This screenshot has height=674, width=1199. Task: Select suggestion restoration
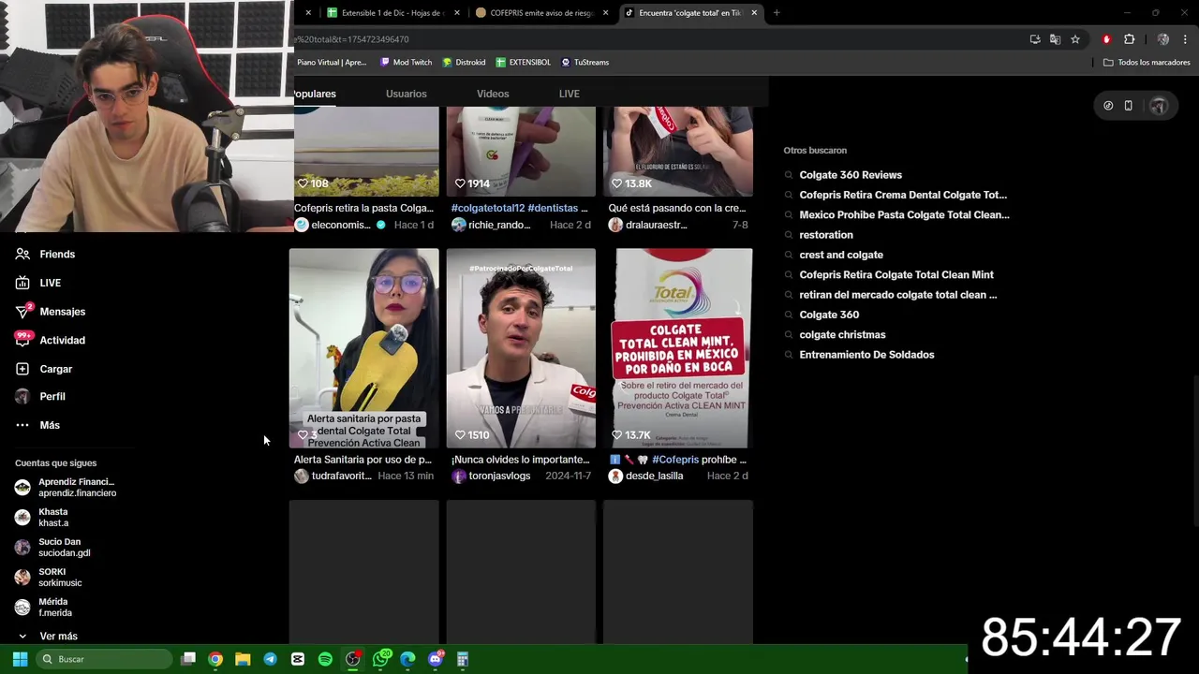[826, 235]
